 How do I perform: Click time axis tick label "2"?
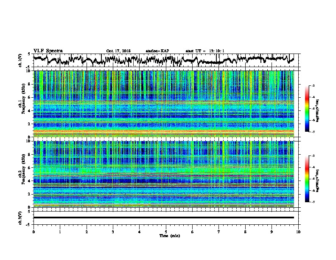coord(87,232)
